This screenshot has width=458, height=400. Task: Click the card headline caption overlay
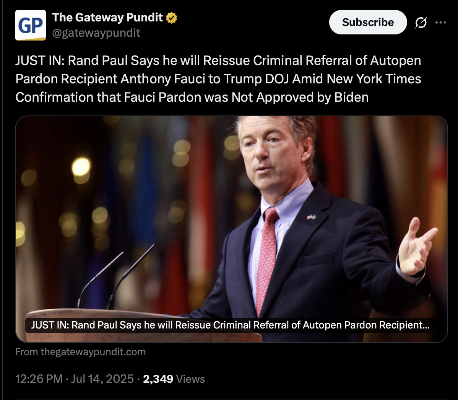pos(230,325)
